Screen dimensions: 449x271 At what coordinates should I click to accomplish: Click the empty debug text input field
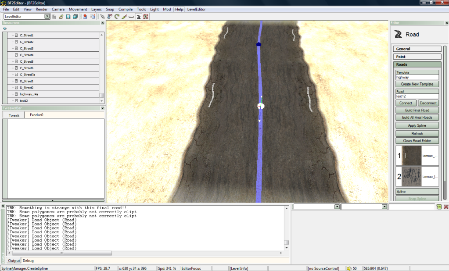pyautogui.click(x=412, y=207)
